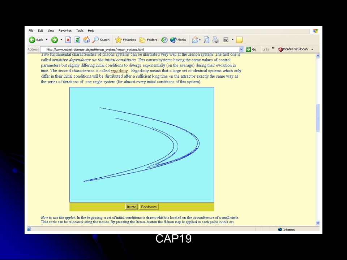Open the Tools menu

[x=80, y=31]
